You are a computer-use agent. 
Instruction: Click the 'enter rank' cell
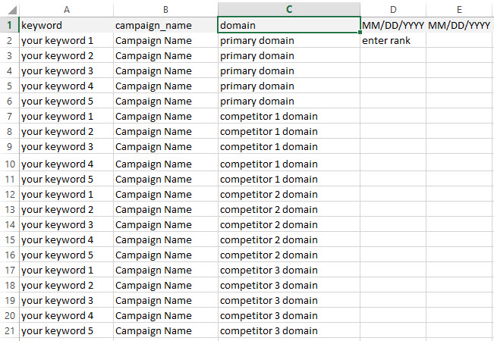pyautogui.click(x=392, y=41)
